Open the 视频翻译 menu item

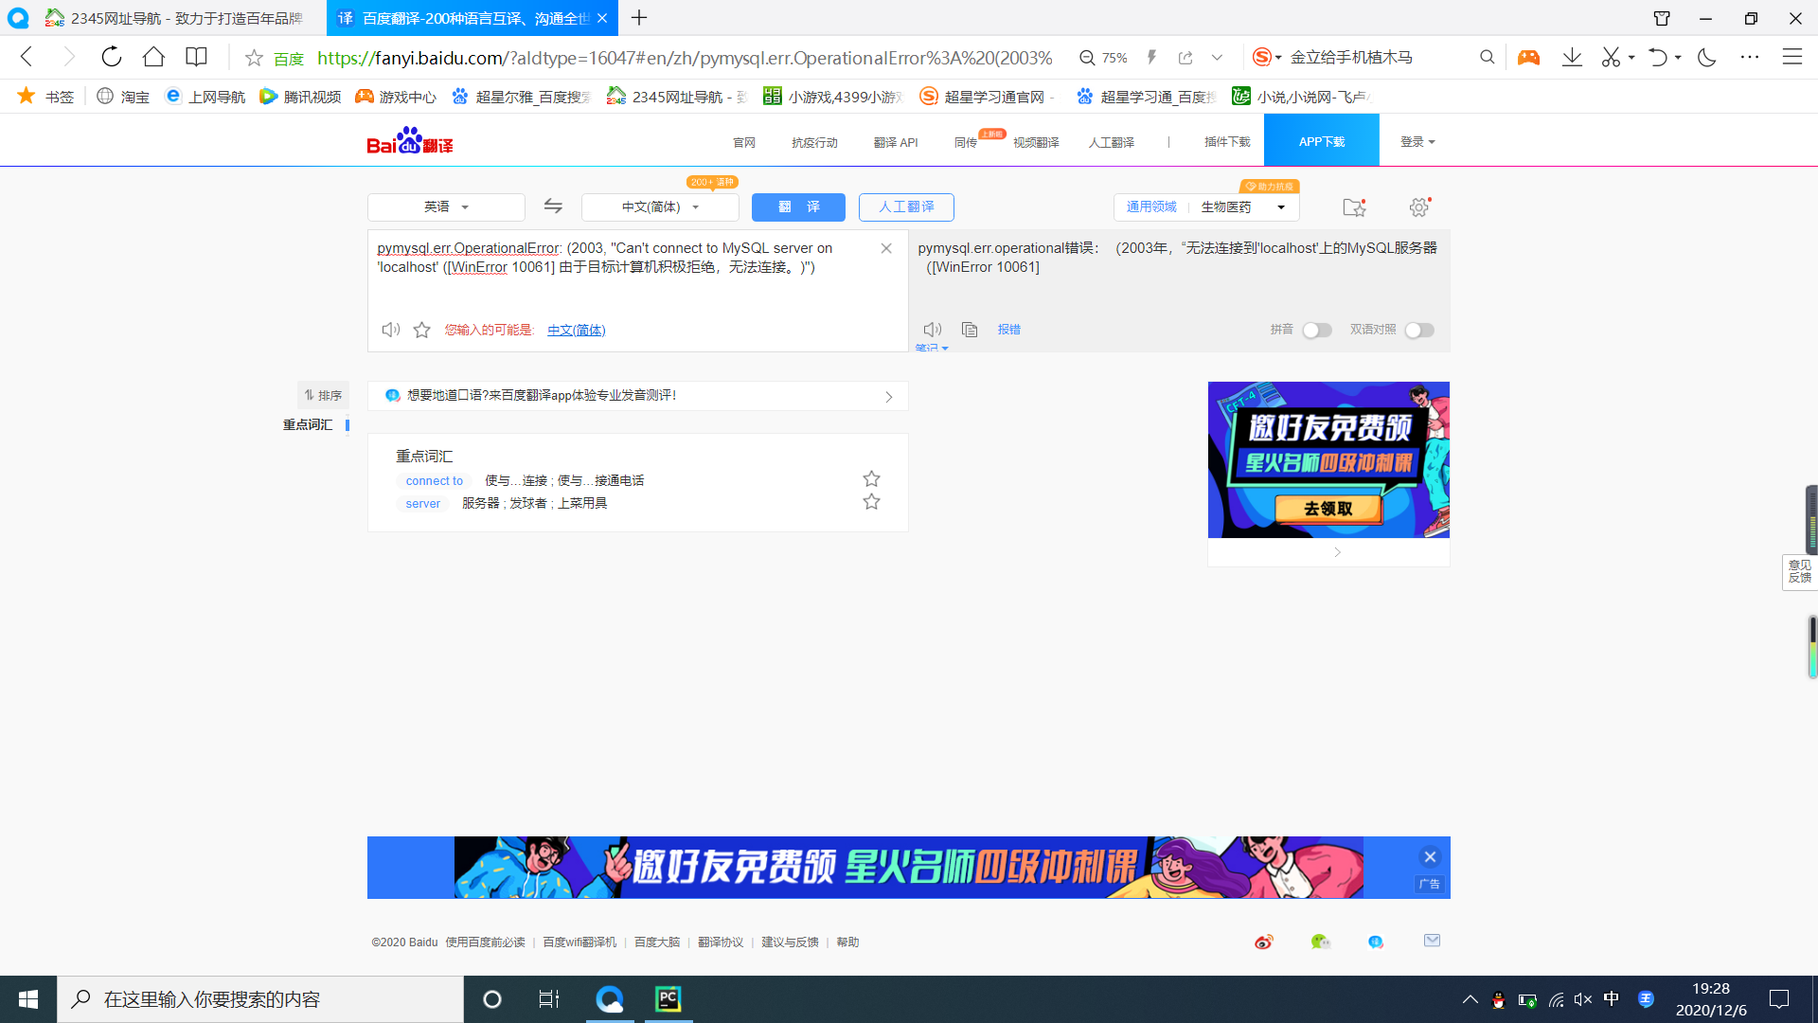click(1035, 142)
